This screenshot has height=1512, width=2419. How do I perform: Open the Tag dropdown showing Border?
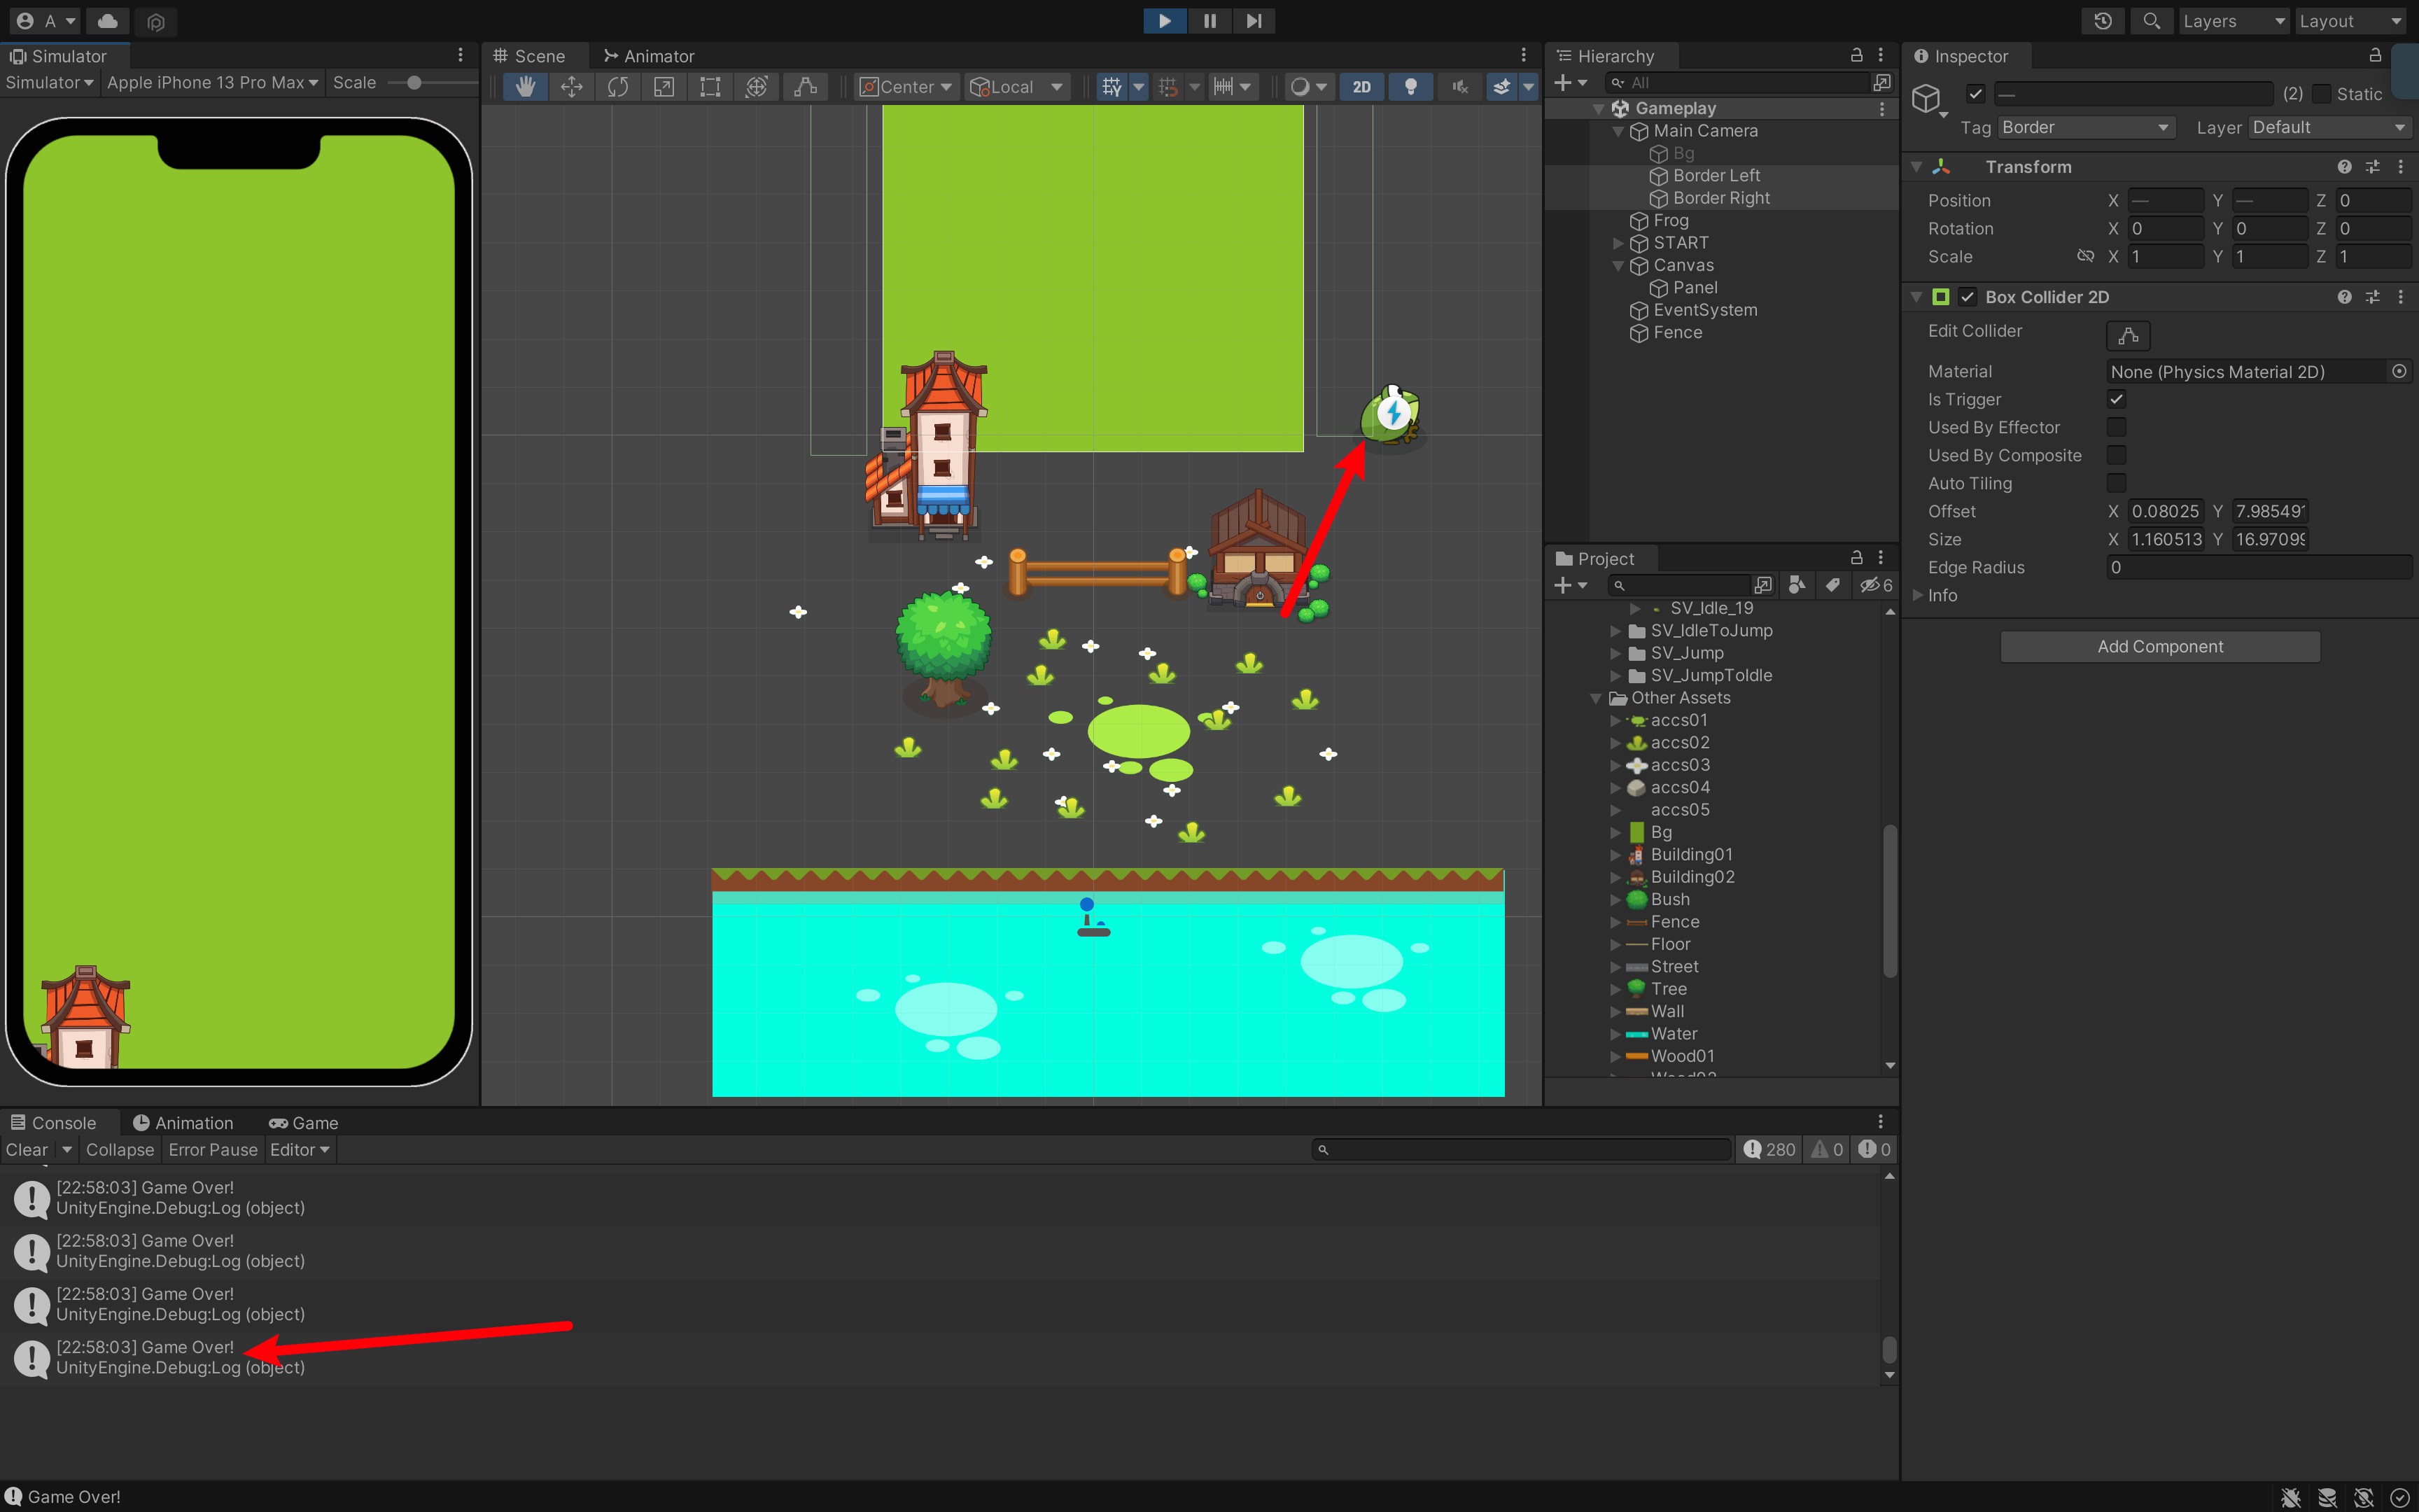(x=2085, y=127)
